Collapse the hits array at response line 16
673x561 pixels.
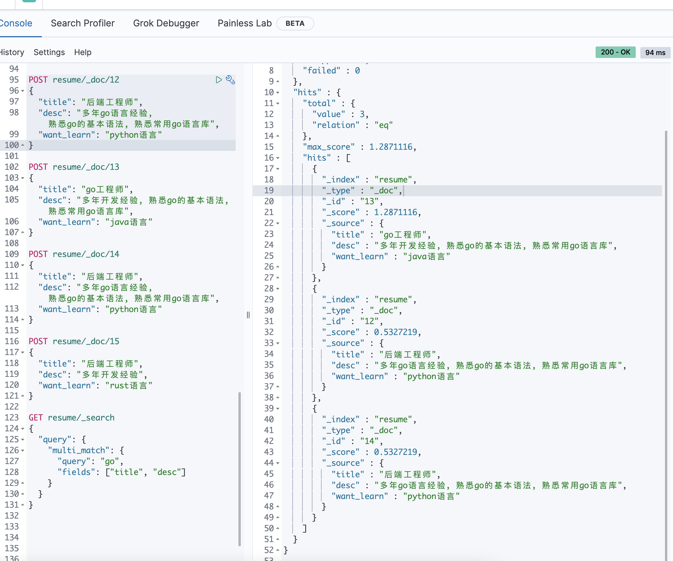278,158
